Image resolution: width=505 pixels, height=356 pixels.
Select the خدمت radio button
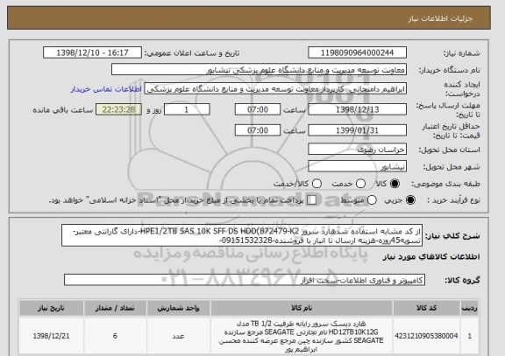(x=360, y=184)
